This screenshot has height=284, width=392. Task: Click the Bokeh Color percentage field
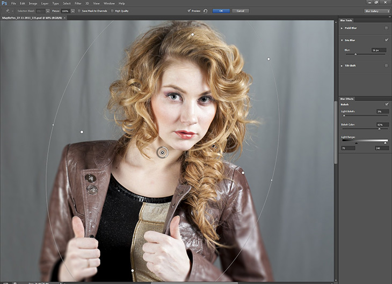click(x=382, y=124)
